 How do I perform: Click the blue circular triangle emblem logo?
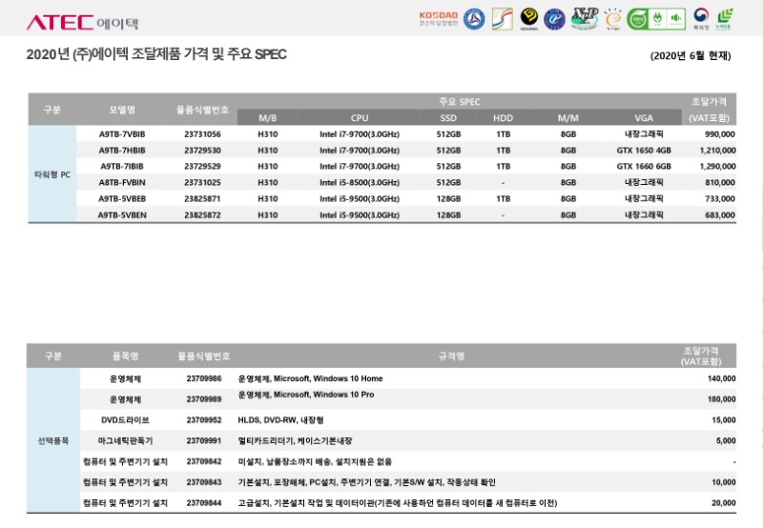[x=474, y=19]
